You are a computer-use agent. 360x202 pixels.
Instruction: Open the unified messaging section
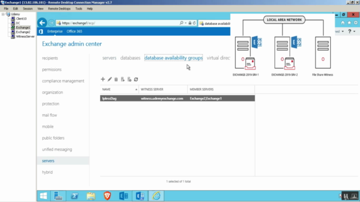(x=57, y=150)
